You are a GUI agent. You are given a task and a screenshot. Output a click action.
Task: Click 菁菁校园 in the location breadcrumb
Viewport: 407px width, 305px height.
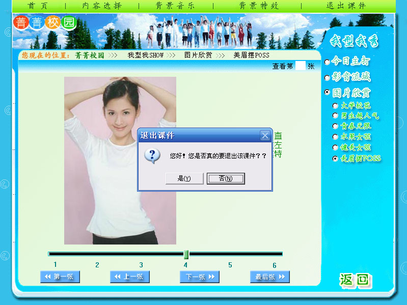tap(90, 55)
